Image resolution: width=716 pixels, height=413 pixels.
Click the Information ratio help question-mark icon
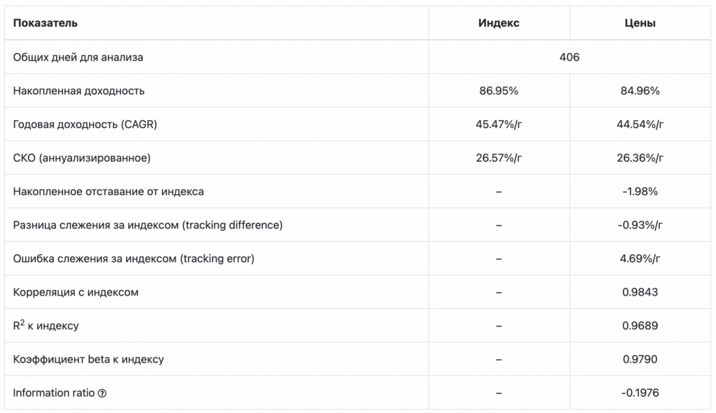pos(102,393)
